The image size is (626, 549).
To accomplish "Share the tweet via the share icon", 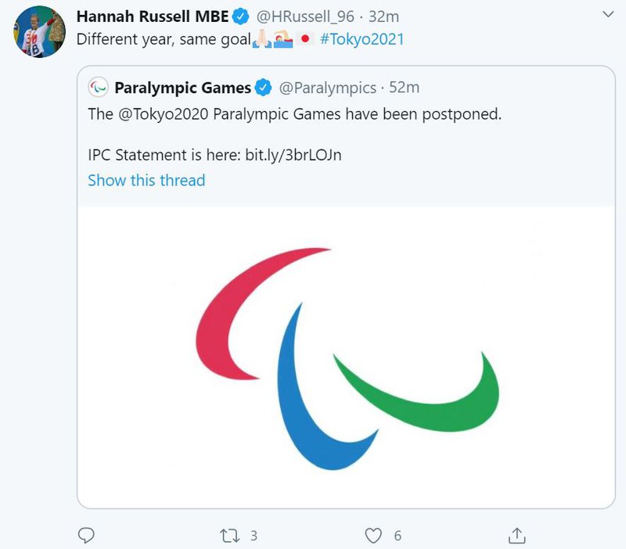I will point(517,536).
